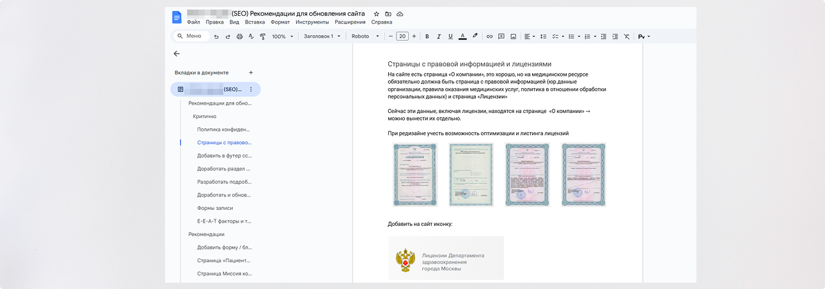Click the Insert image icon
The height and width of the screenshot is (289, 825).
click(513, 36)
